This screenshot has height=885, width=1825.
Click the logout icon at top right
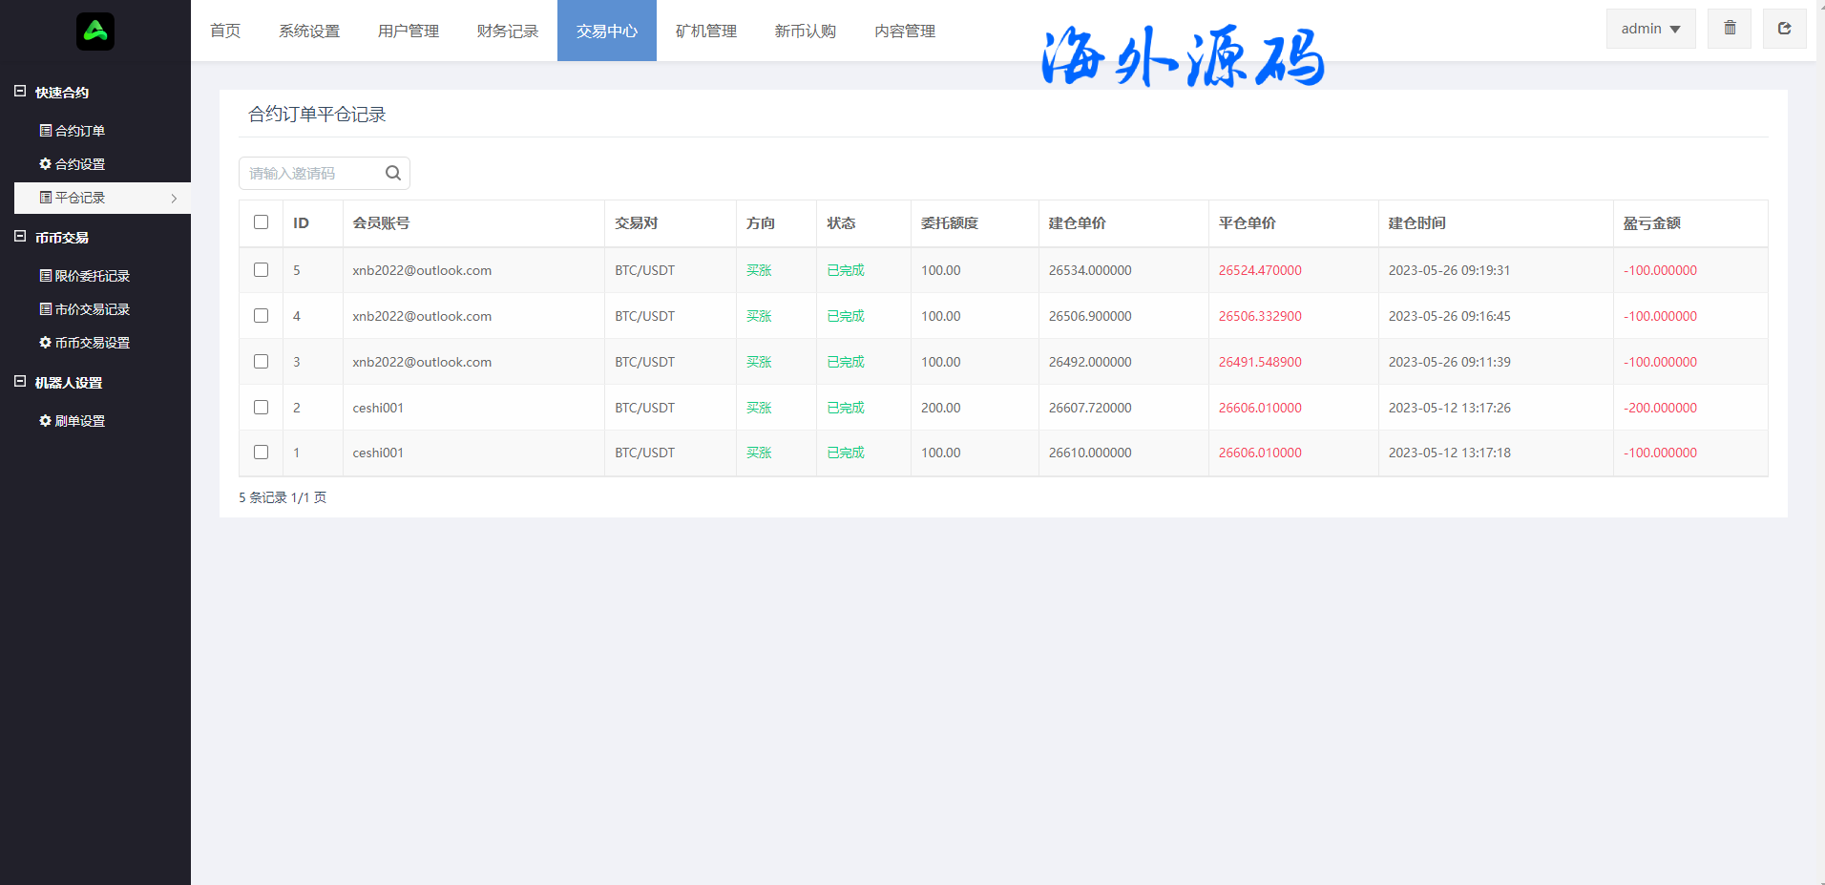pos(1784,29)
